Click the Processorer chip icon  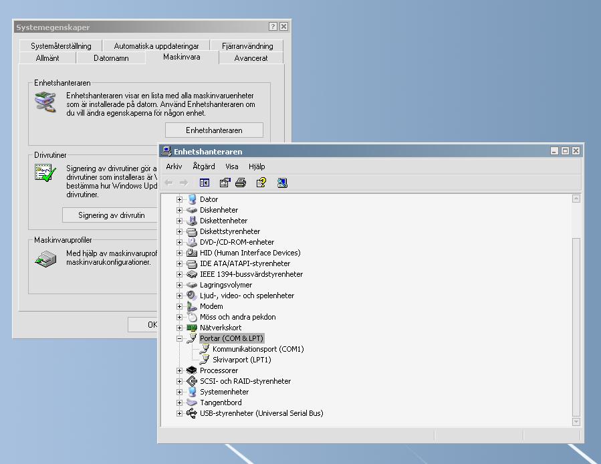pyautogui.click(x=191, y=370)
